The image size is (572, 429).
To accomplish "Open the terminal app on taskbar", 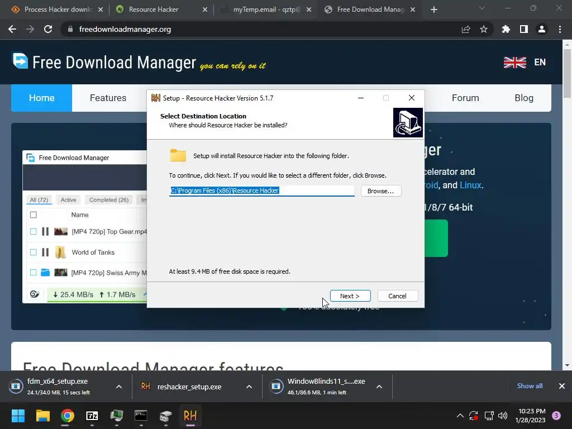I will 141,416.
